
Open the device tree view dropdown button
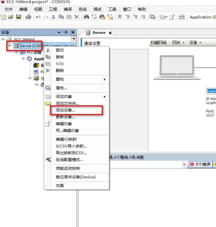(x=74, y=39)
